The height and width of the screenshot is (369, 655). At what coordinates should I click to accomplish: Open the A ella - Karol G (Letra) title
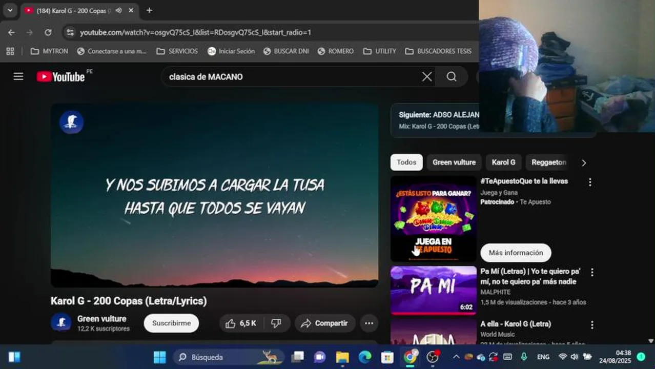[x=516, y=324]
